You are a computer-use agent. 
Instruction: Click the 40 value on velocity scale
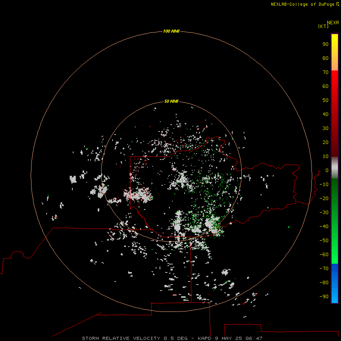pos(325,114)
